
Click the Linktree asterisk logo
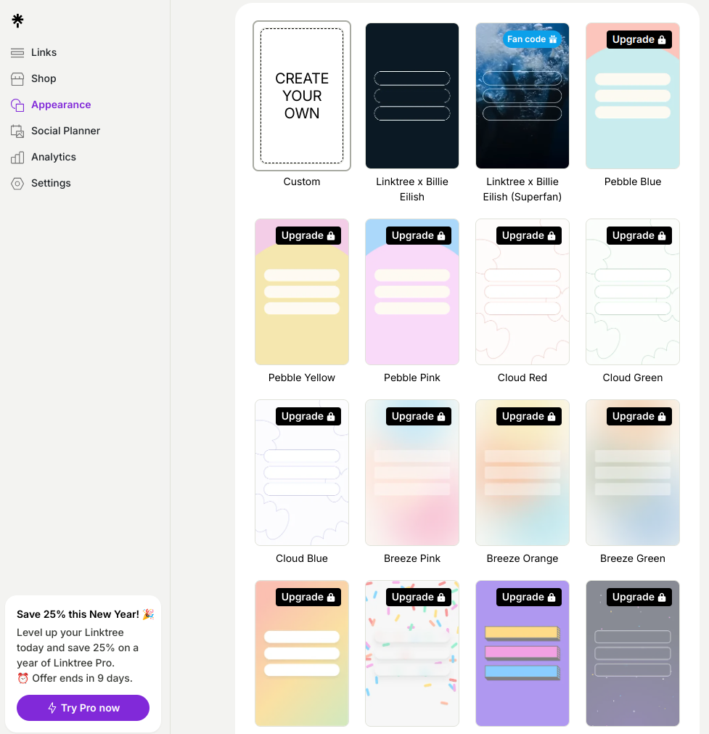(x=18, y=20)
